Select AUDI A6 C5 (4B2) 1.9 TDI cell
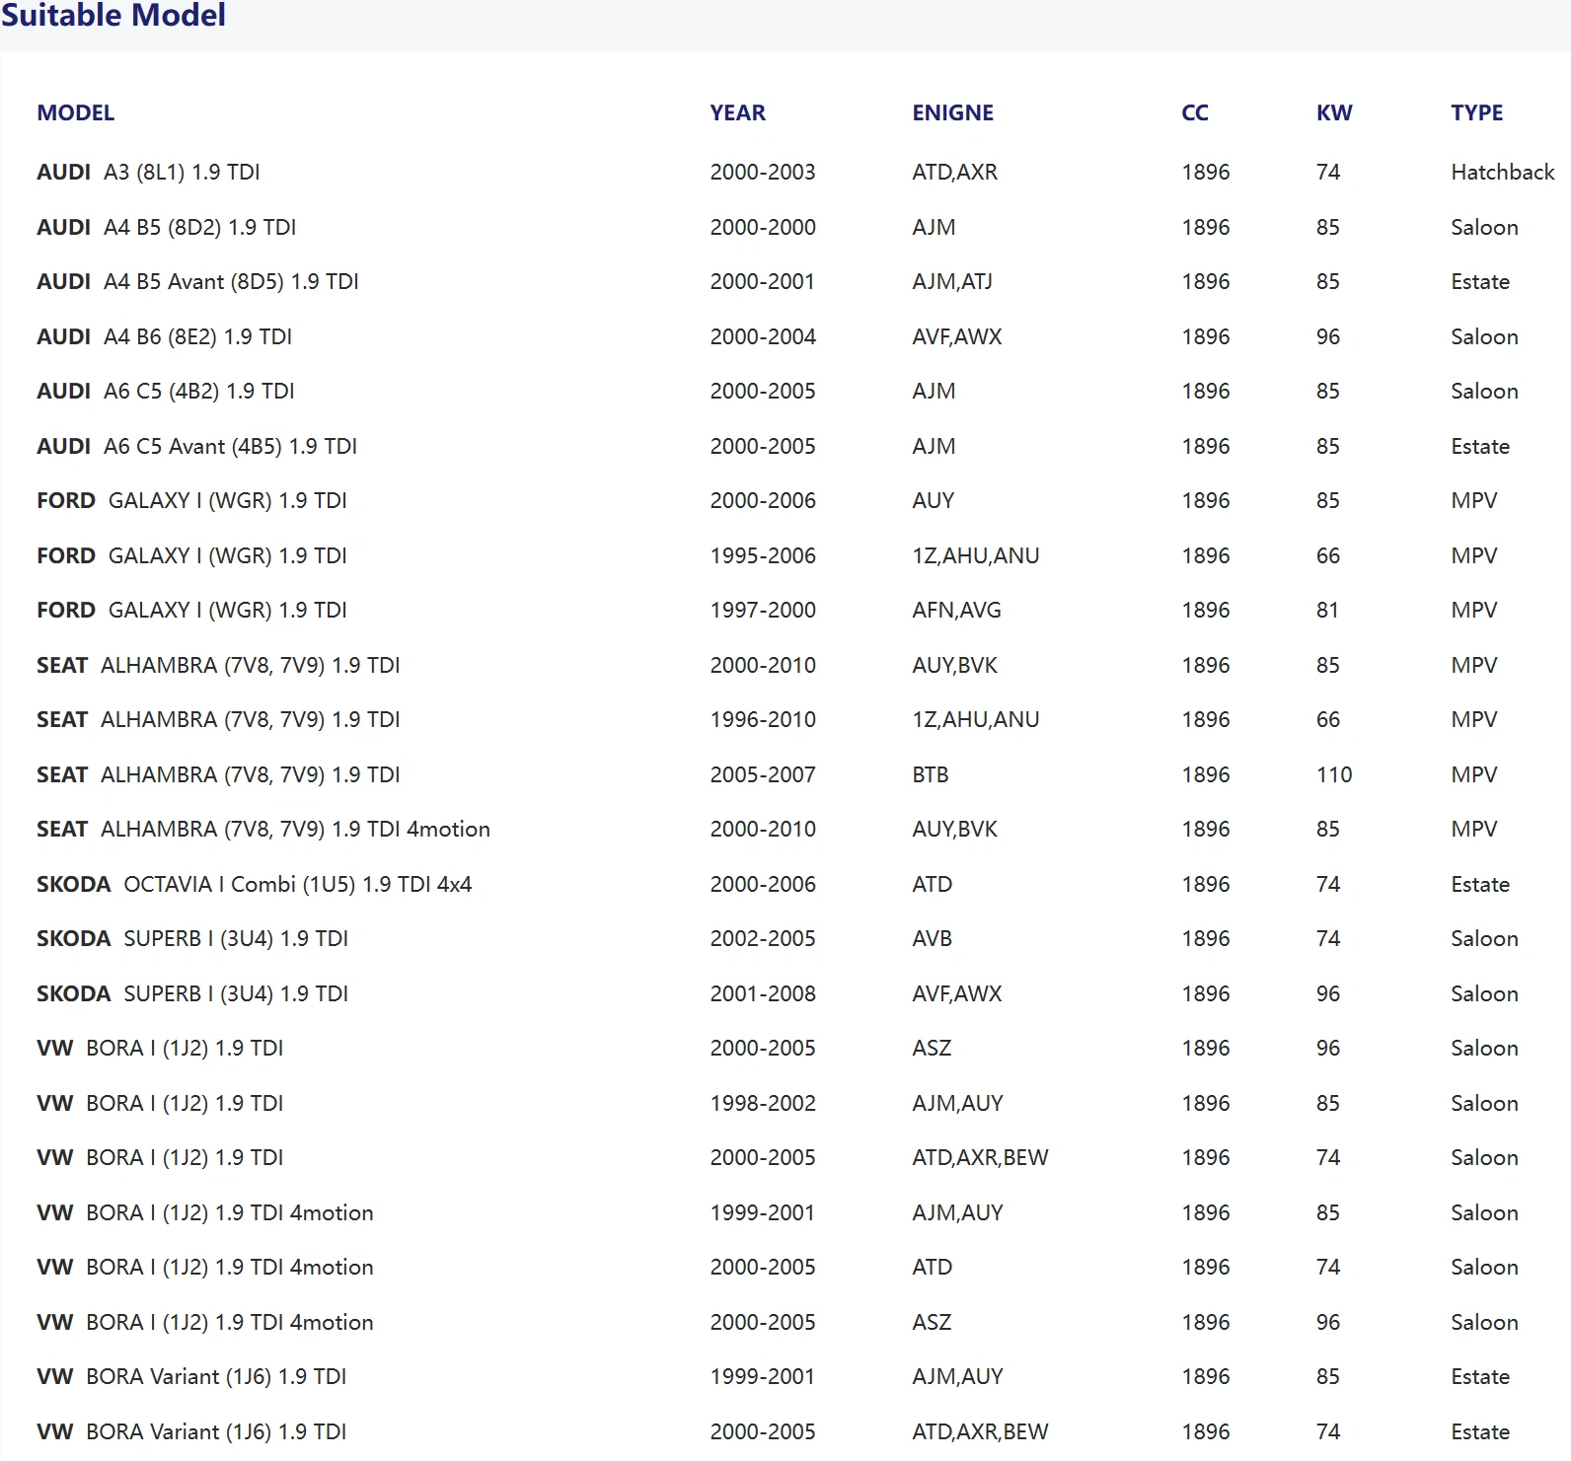Viewport: 1571px width, 1461px height. pyautogui.click(x=166, y=391)
